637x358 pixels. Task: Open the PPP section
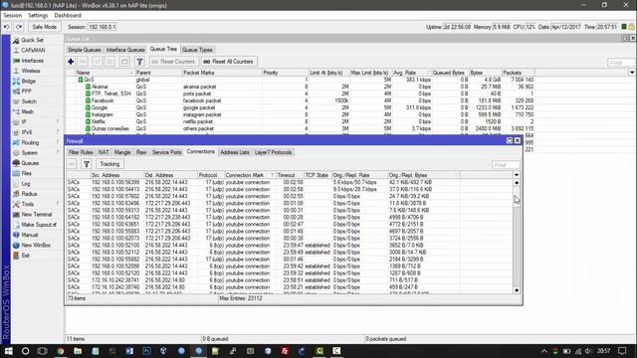click(26, 91)
